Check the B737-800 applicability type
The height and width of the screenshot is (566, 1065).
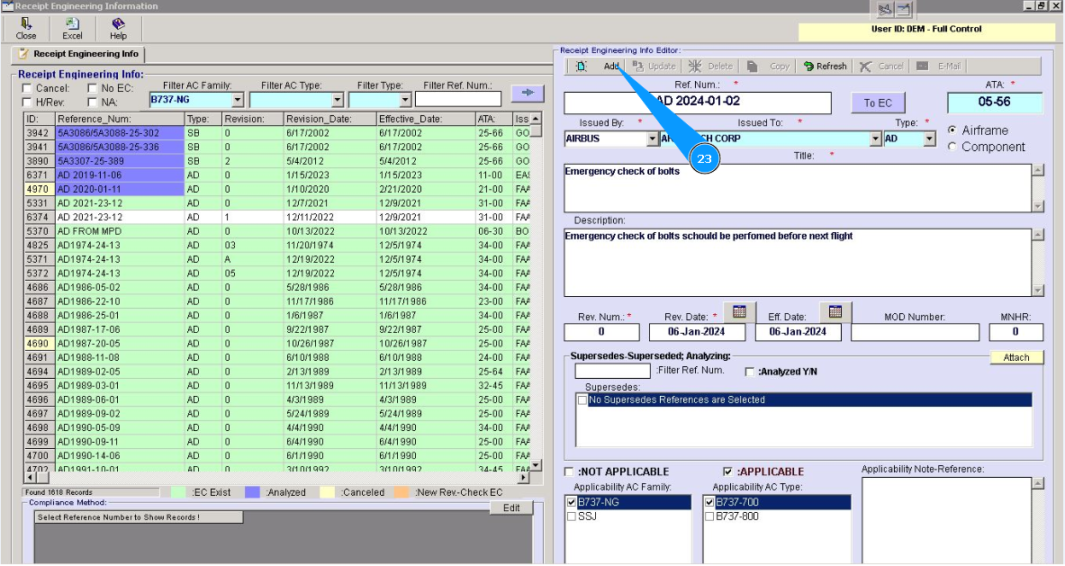(x=709, y=517)
